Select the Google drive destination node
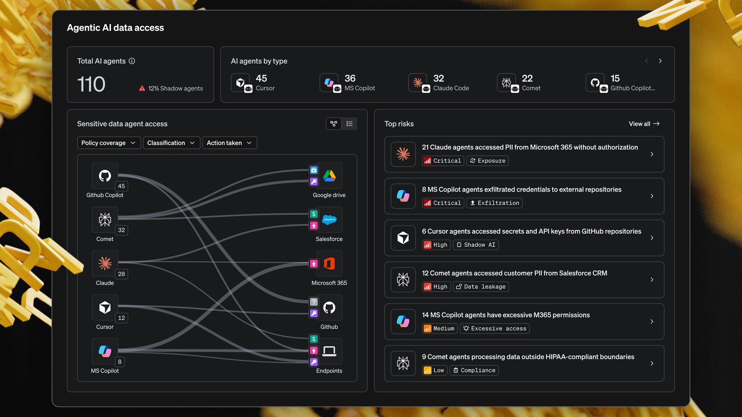 pyautogui.click(x=329, y=176)
